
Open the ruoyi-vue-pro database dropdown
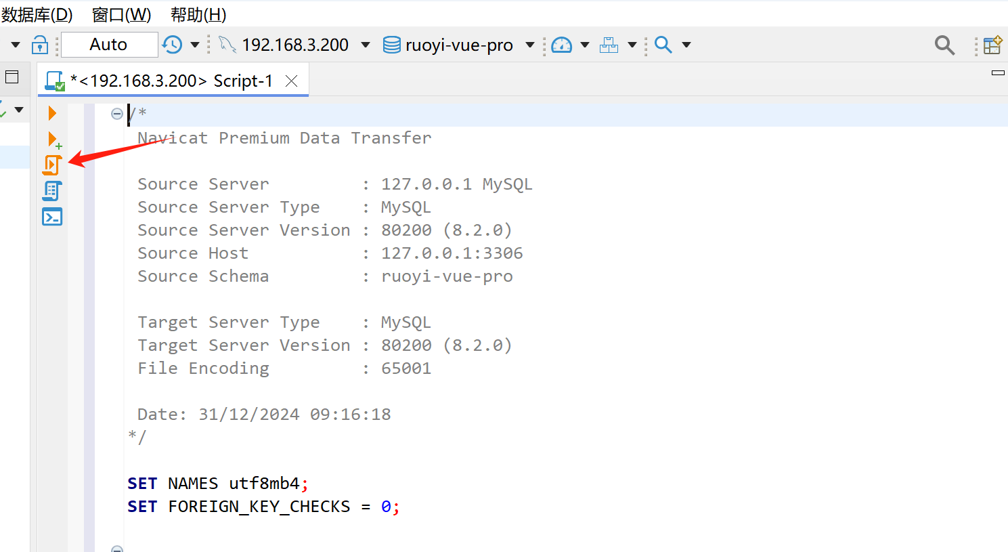[x=530, y=45]
